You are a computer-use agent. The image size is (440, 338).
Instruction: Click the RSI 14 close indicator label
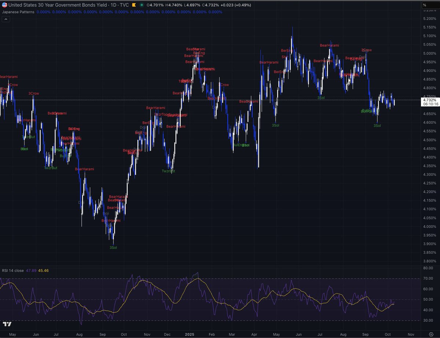point(13,271)
